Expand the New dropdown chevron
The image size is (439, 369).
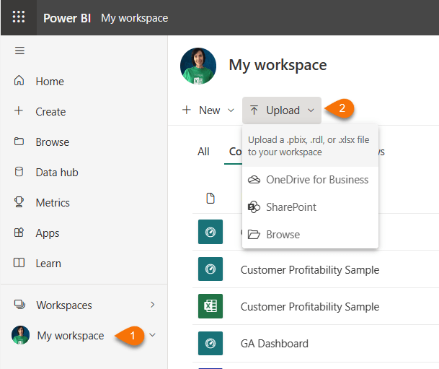pyautogui.click(x=231, y=110)
